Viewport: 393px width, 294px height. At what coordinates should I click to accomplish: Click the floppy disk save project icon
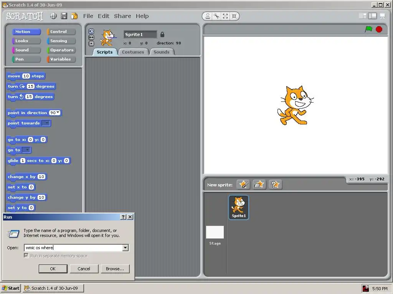click(64, 16)
